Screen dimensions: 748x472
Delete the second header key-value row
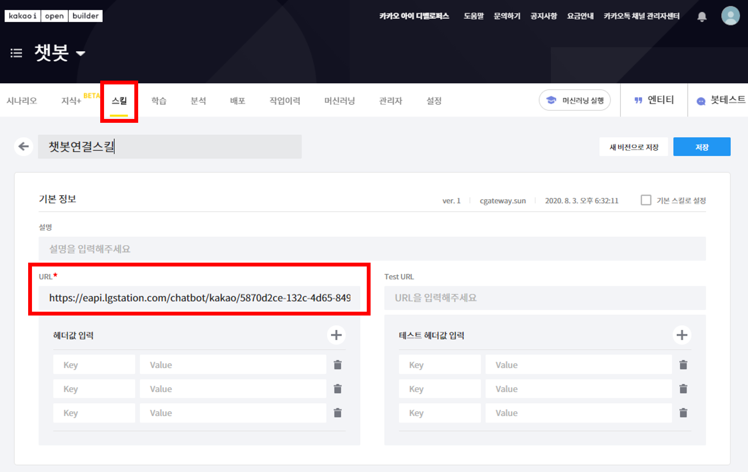[x=337, y=389]
